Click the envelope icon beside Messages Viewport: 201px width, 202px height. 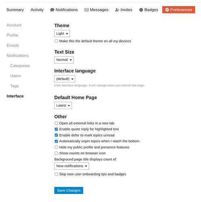87,10
